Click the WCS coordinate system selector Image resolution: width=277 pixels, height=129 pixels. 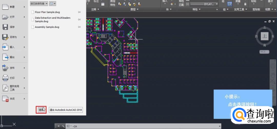pos(264,52)
